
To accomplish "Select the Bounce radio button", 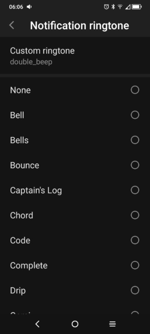I will pyautogui.click(x=135, y=165).
